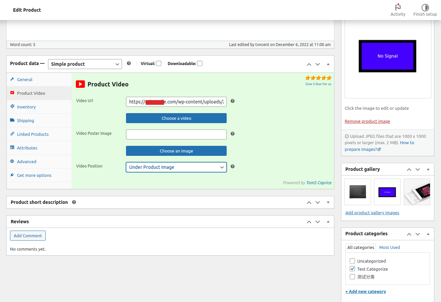
Task: Move the Product short description panel down
Action: 318,203
